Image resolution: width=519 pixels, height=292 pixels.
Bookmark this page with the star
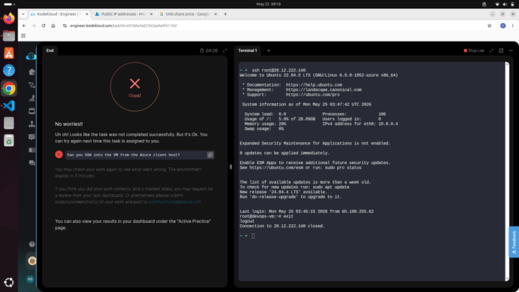tap(489, 26)
